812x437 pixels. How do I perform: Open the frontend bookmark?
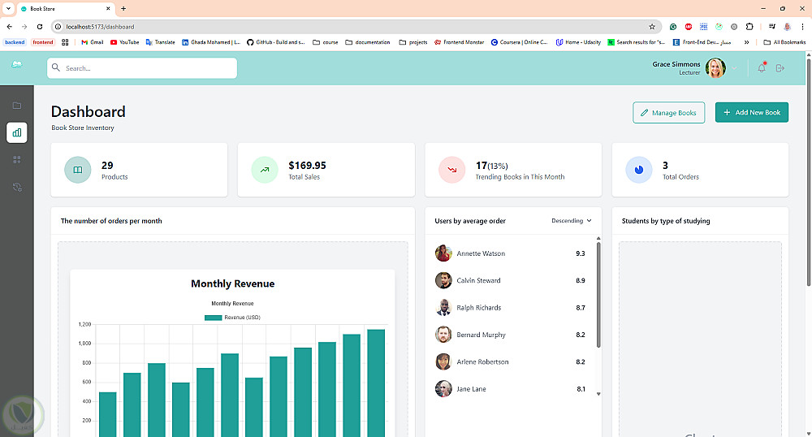[x=42, y=42]
